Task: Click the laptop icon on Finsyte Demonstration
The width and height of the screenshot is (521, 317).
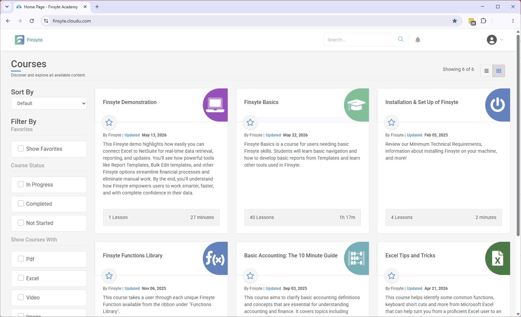Action: pyautogui.click(x=215, y=105)
